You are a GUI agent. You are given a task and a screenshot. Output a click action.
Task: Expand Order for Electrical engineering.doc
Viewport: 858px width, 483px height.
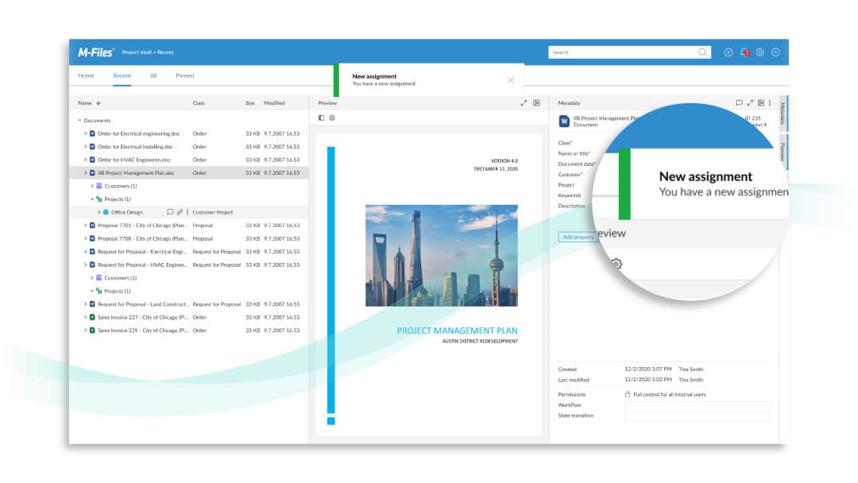click(85, 133)
